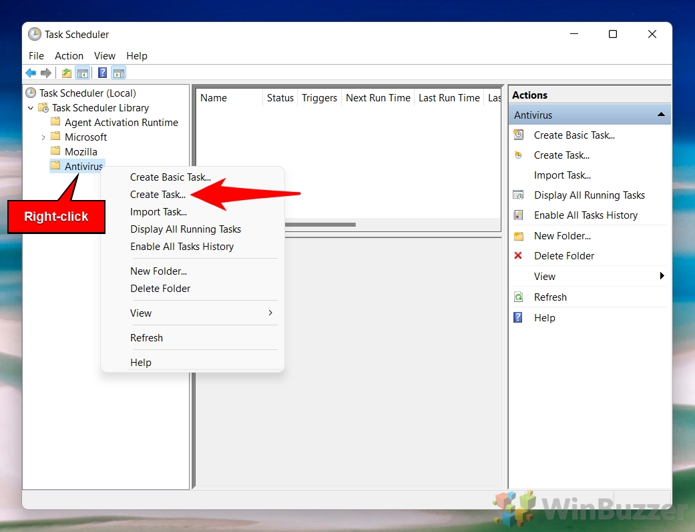Toggle the Show/Hide Action Pane toolbar icon
Image resolution: width=695 pixels, height=532 pixels.
point(119,73)
